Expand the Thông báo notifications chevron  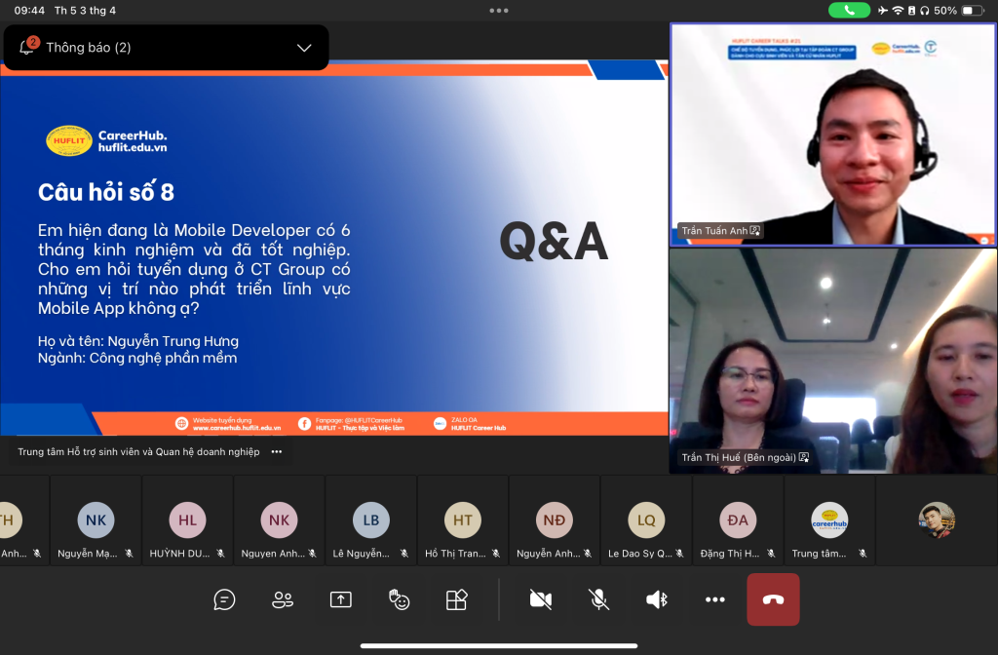[x=304, y=48]
